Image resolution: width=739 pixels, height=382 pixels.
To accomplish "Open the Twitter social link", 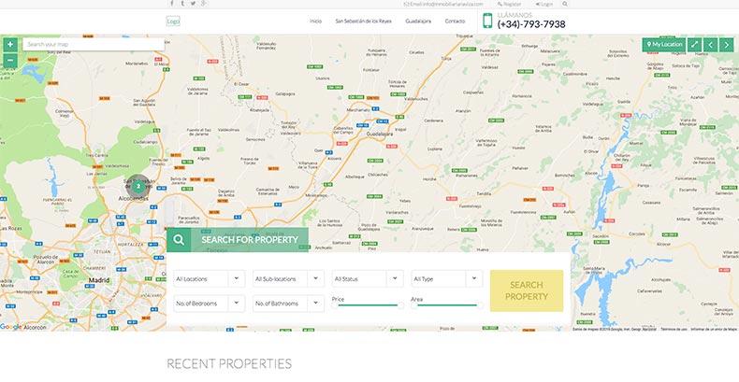I will (193, 4).
